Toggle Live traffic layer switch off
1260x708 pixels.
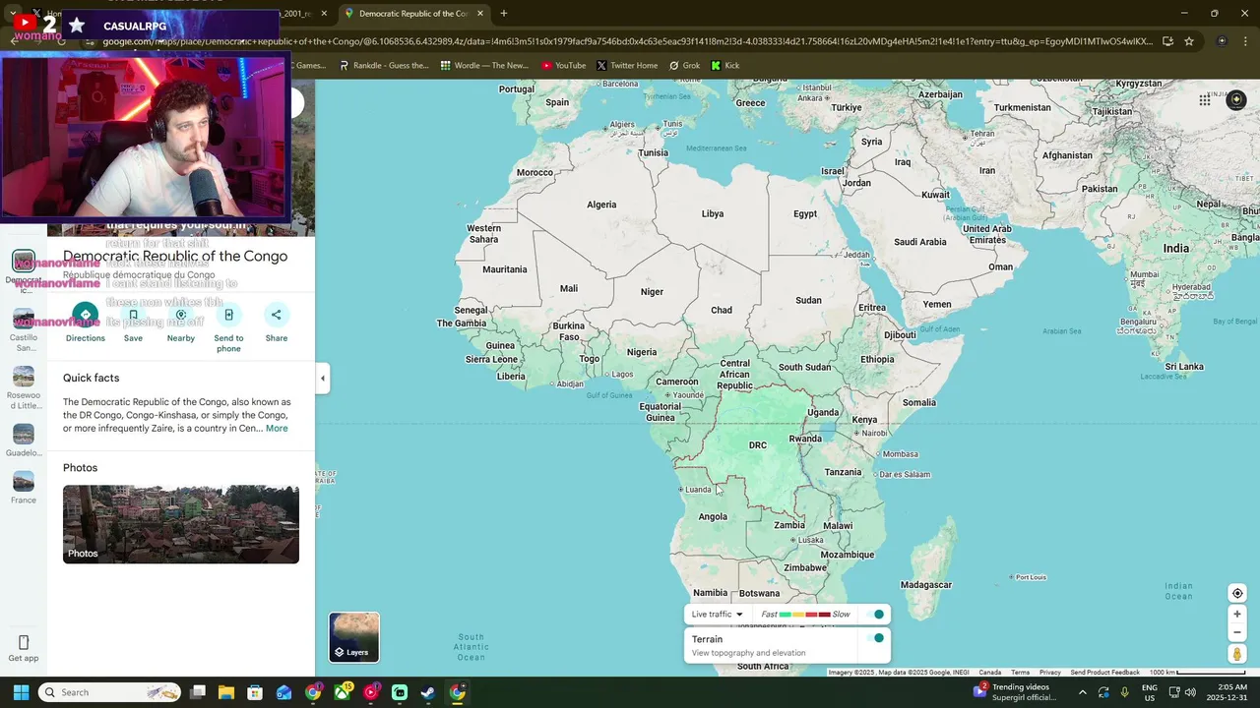(x=874, y=615)
